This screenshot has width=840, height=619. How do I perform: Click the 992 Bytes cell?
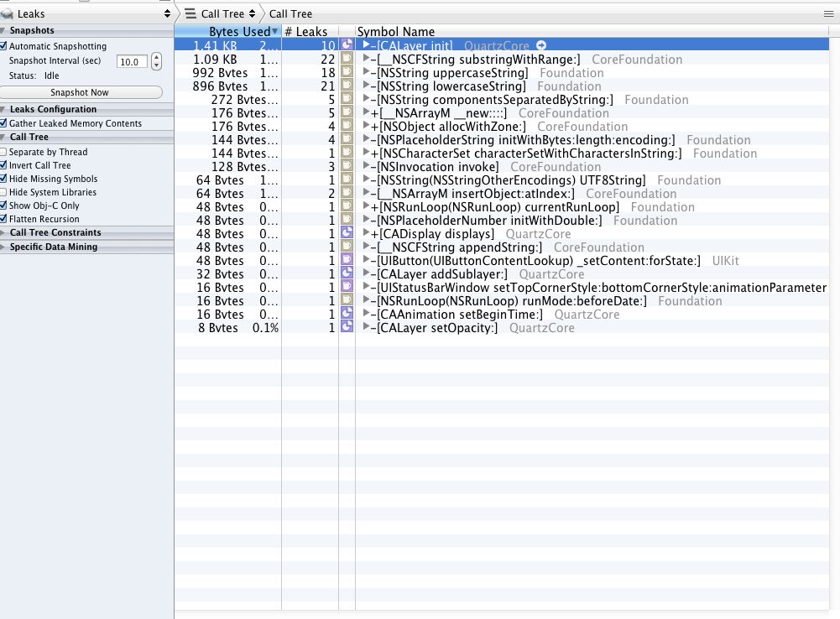point(220,73)
